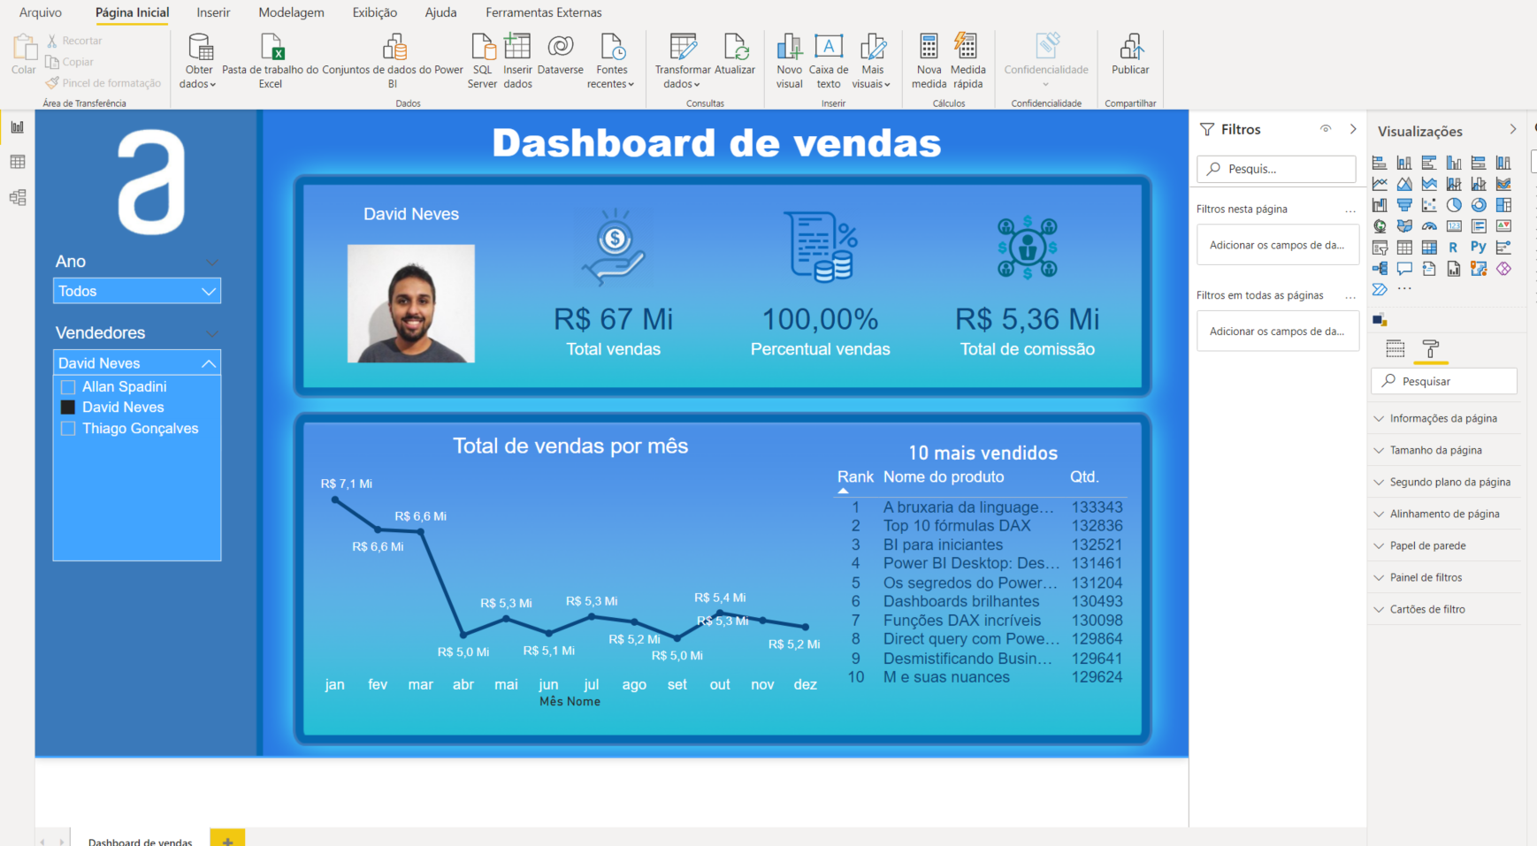The height and width of the screenshot is (846, 1537).
Task: Check the Allan Spadini checkbox
Action: (x=68, y=387)
